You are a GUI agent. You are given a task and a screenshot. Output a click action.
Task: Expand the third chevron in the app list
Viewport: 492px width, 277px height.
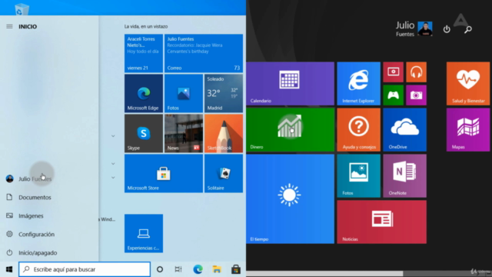pyautogui.click(x=113, y=178)
